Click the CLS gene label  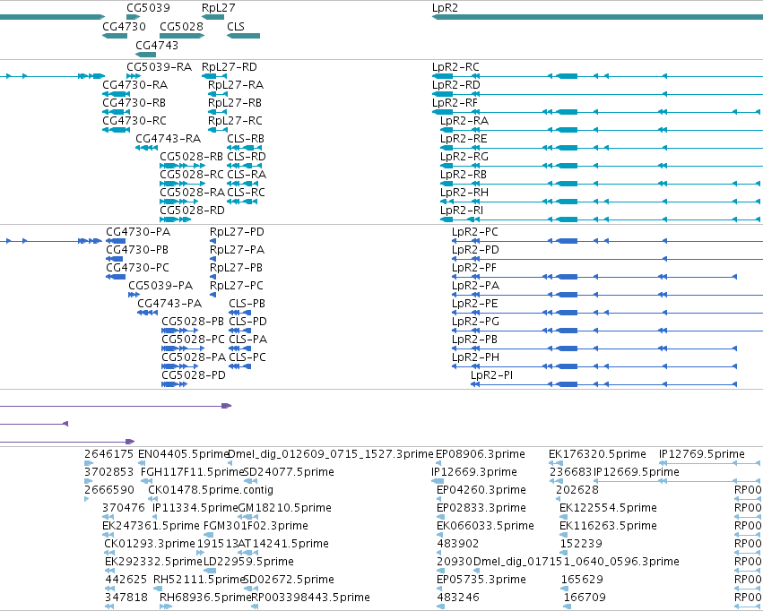(236, 26)
